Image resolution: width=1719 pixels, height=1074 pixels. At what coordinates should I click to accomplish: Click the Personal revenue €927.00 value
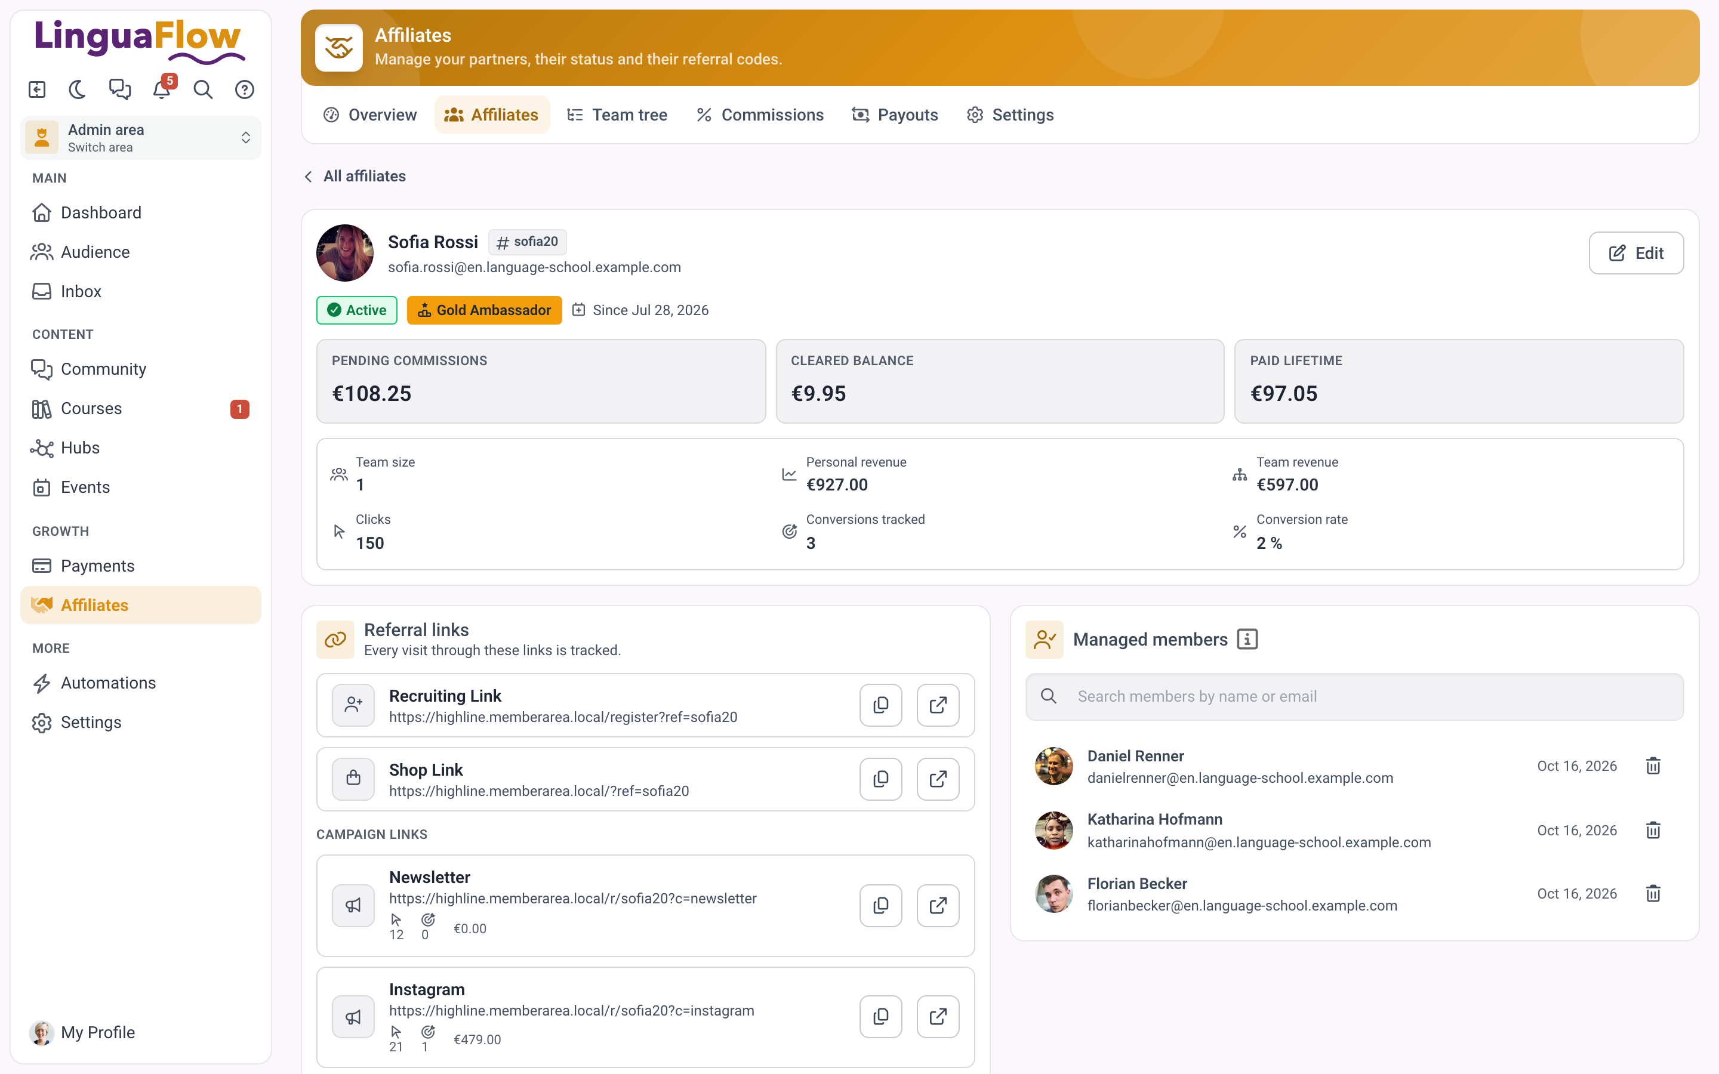point(837,485)
